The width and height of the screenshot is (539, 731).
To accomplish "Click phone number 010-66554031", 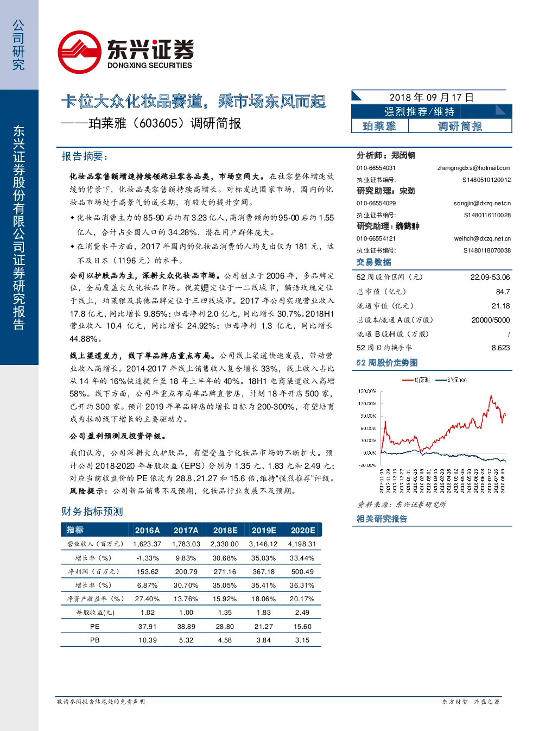I will 376,168.
